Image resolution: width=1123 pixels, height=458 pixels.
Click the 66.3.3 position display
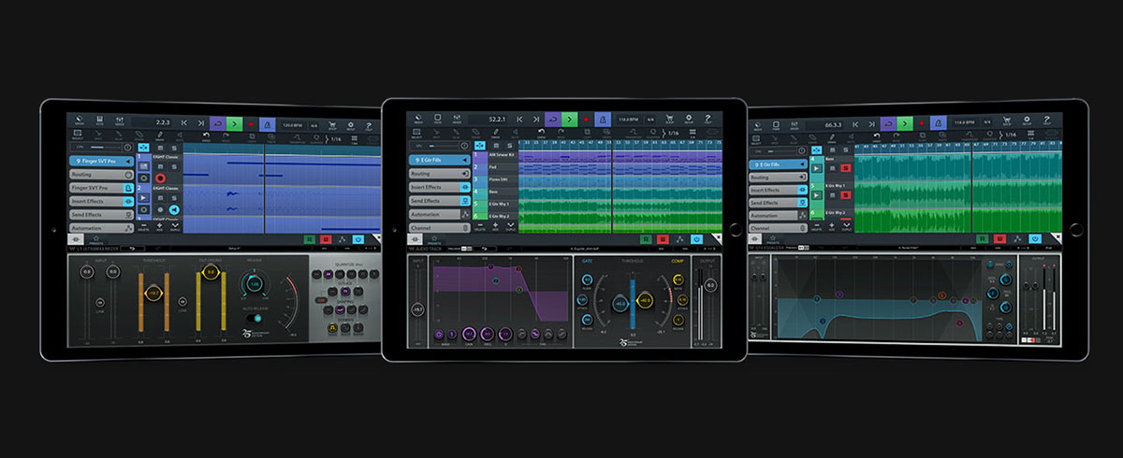tap(833, 125)
